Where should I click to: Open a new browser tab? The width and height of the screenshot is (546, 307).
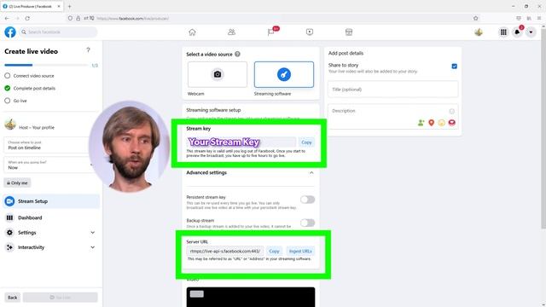[x=69, y=6]
